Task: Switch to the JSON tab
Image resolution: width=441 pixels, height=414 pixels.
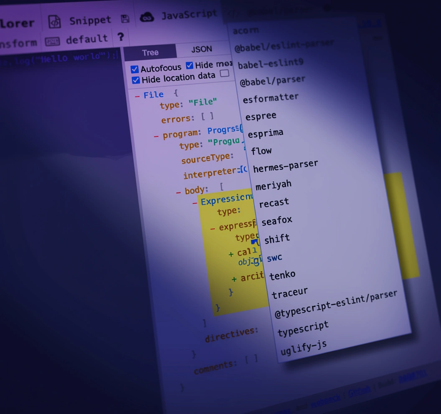Action: click(202, 49)
